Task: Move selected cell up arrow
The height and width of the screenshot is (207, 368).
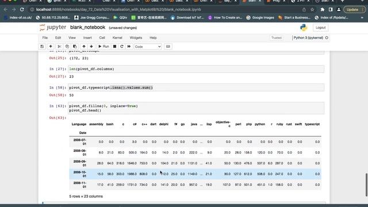Action: pos(84,47)
